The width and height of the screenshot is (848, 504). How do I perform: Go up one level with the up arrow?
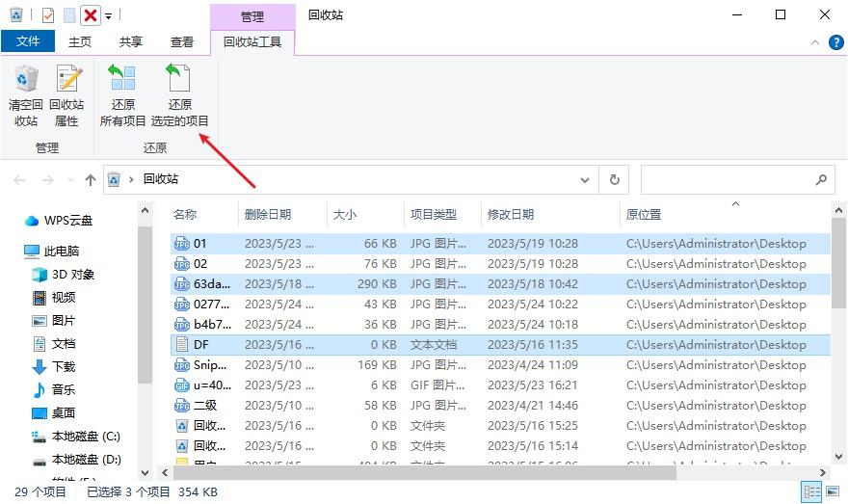click(91, 179)
